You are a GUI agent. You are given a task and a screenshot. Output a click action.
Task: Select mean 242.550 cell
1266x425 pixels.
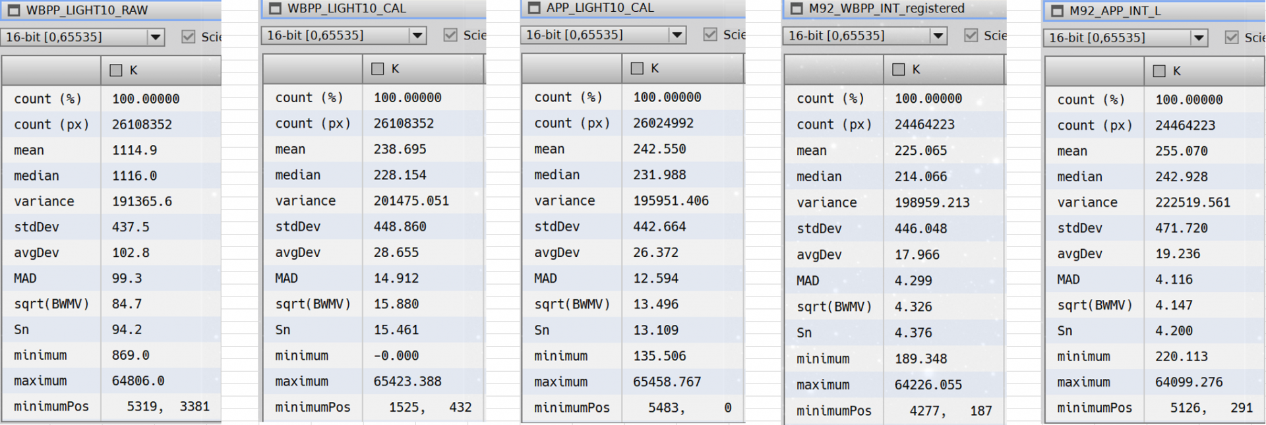(x=659, y=149)
